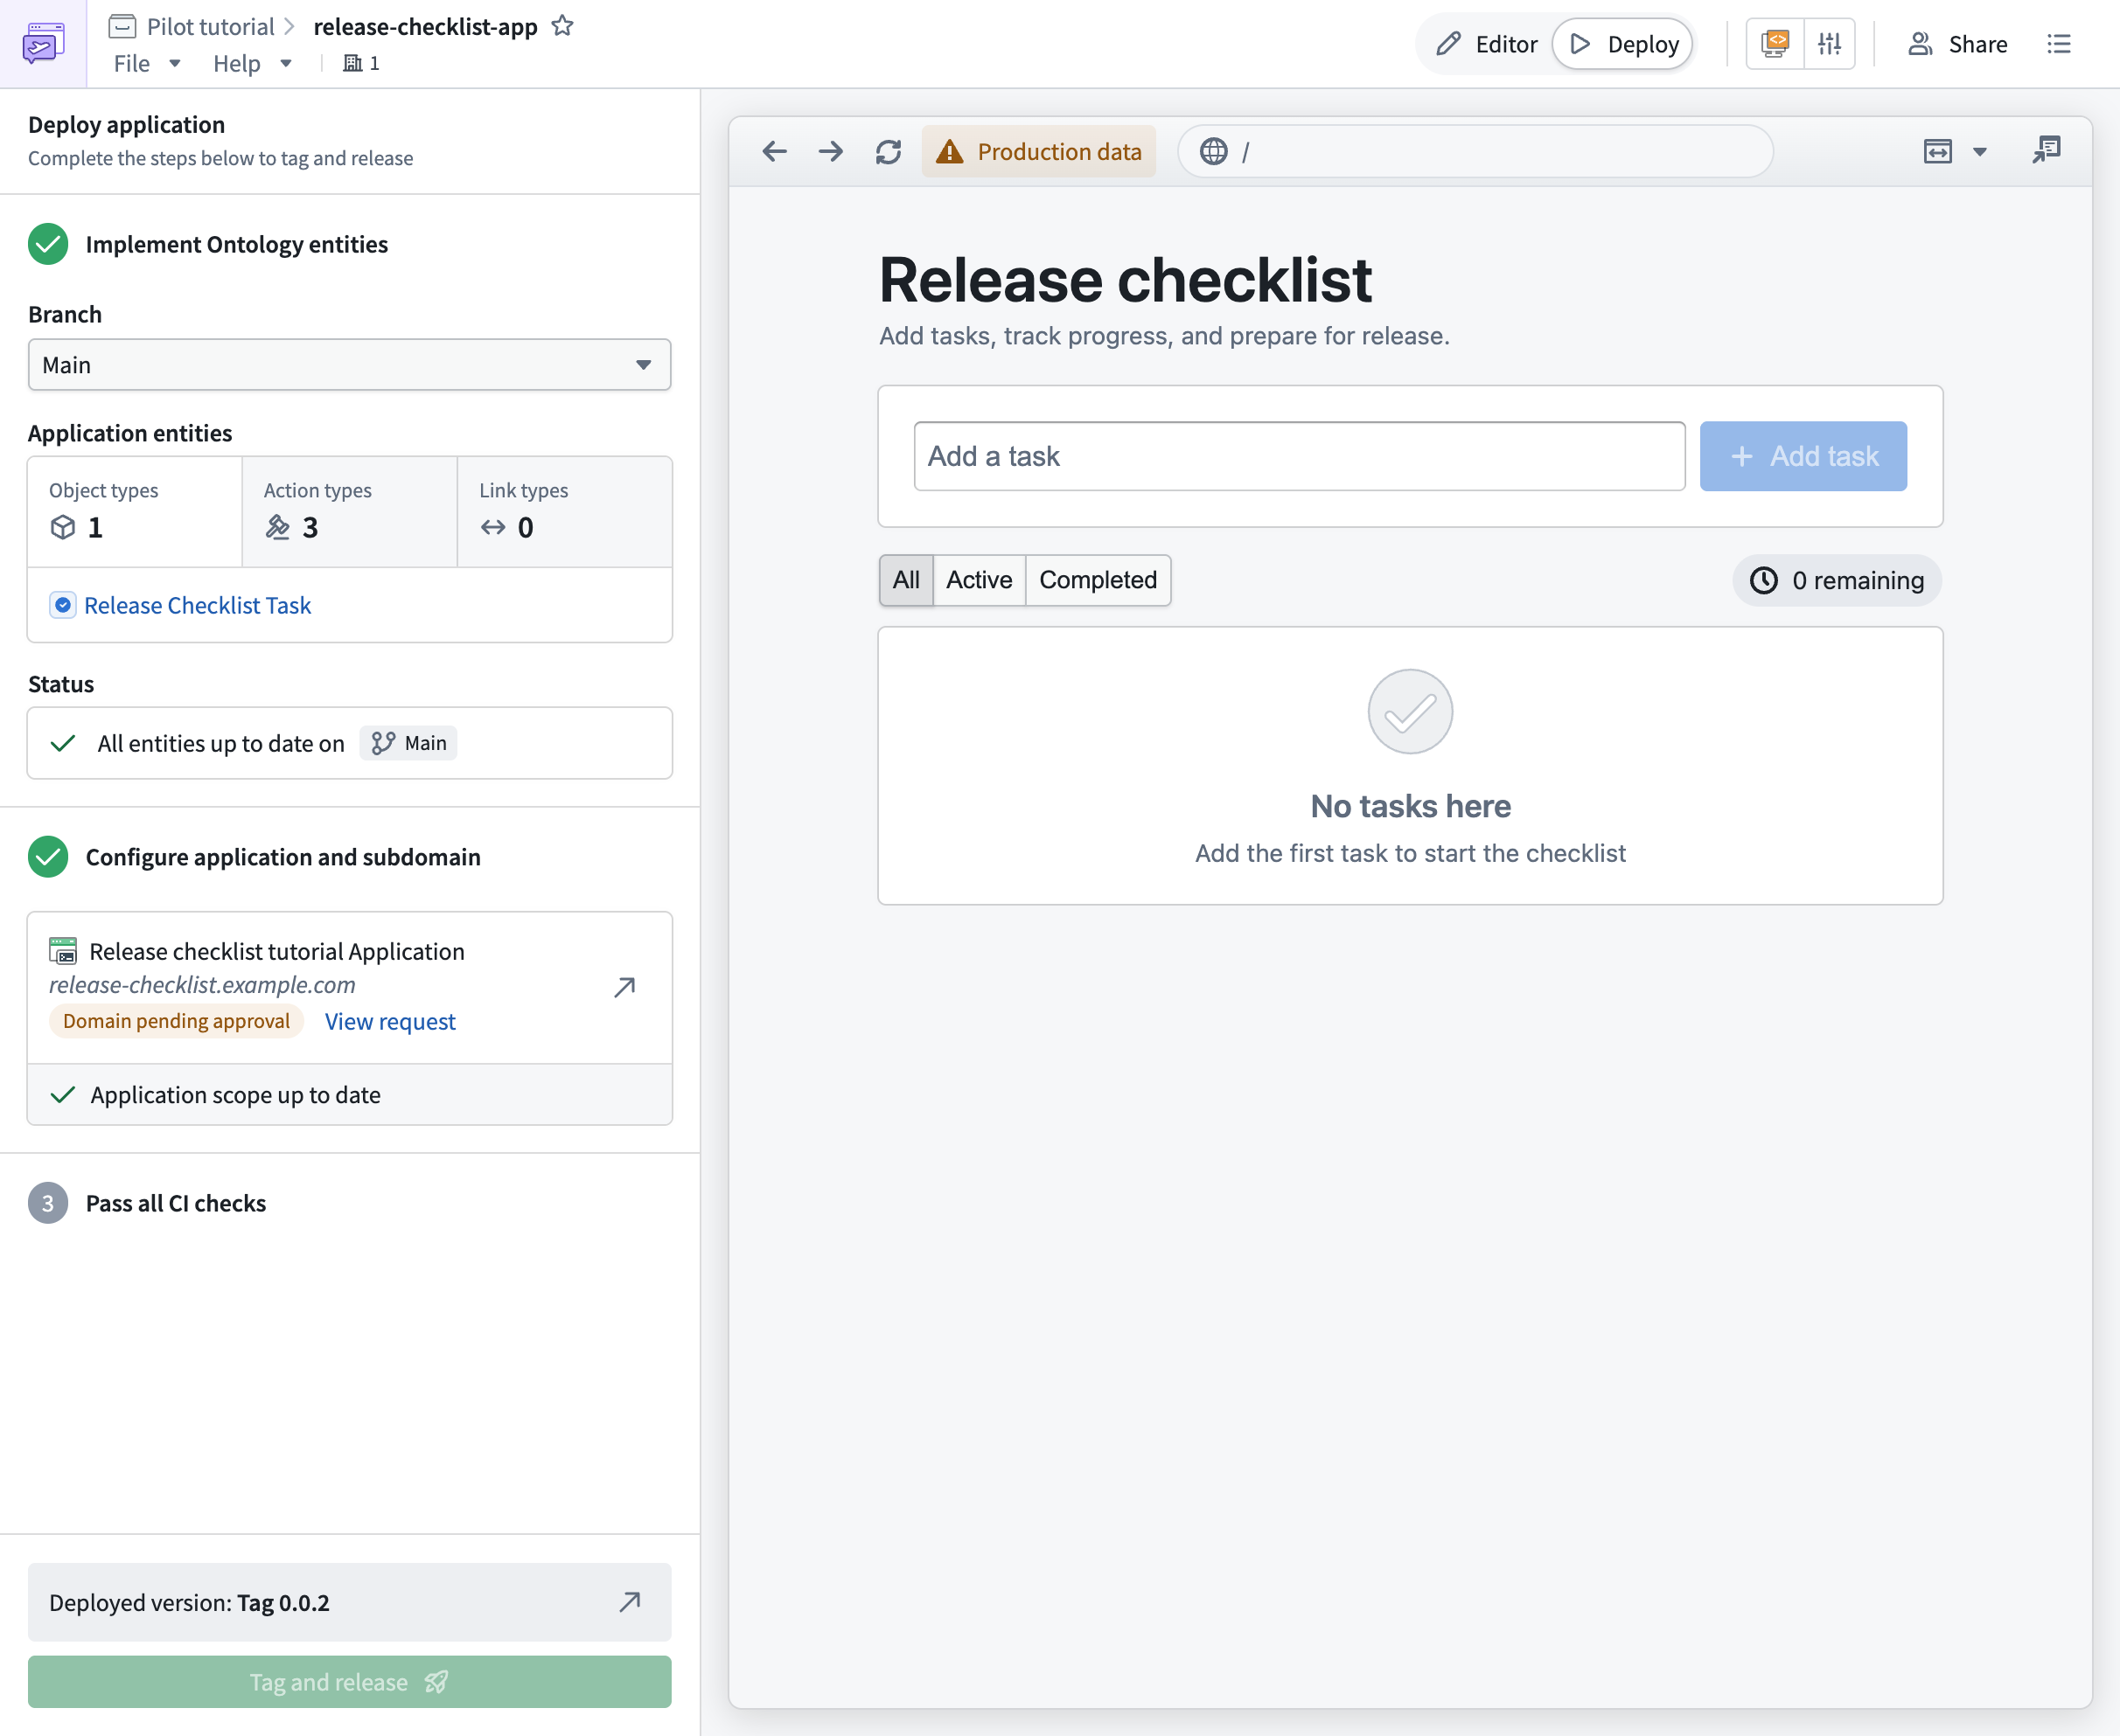
Task: Click the Release Checklist Task object icon
Action: pyautogui.click(x=63, y=605)
